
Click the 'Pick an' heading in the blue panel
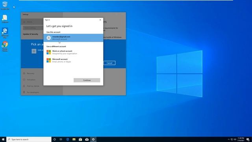(37, 44)
